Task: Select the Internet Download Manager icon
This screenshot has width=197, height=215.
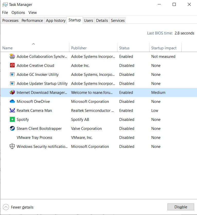Action: coord(12,92)
